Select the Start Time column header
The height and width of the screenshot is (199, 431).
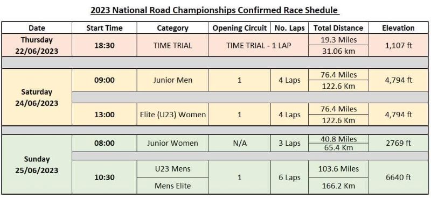(x=105, y=28)
